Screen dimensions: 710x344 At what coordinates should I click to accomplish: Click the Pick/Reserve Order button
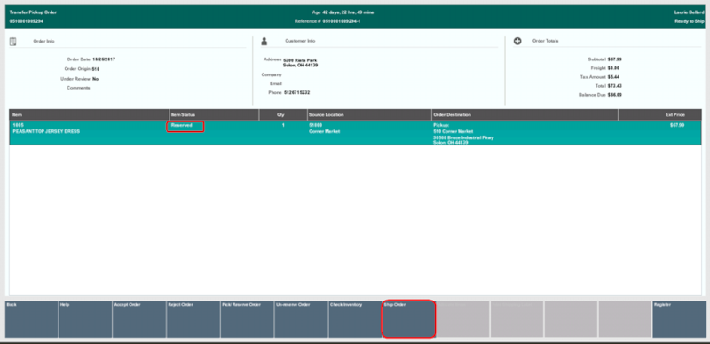[248, 319]
